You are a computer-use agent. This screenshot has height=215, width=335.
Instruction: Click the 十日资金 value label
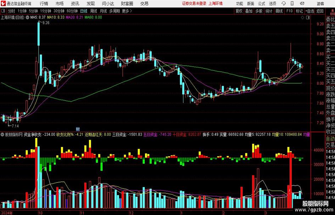tap(187, 135)
